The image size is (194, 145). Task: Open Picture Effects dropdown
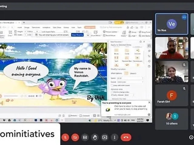pos(96,34)
